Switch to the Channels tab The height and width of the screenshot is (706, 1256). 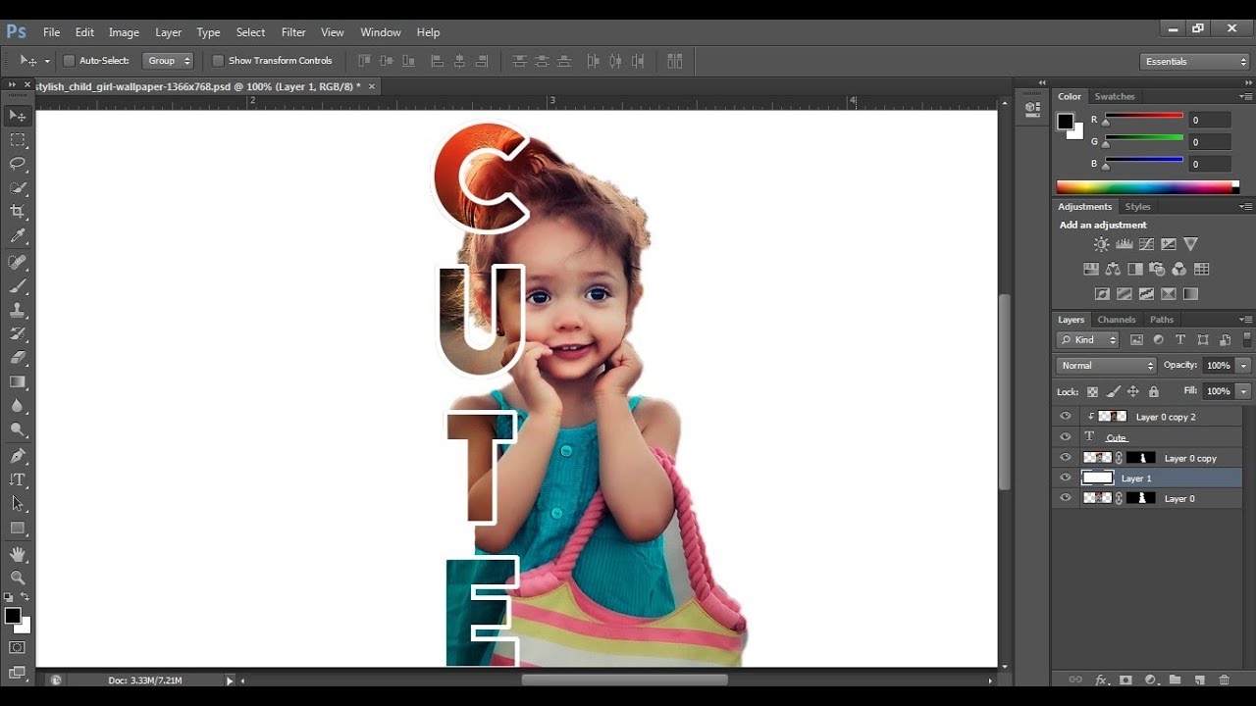1117,320
